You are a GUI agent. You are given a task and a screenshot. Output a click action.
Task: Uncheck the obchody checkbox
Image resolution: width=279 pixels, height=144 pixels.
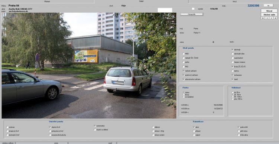232,50
